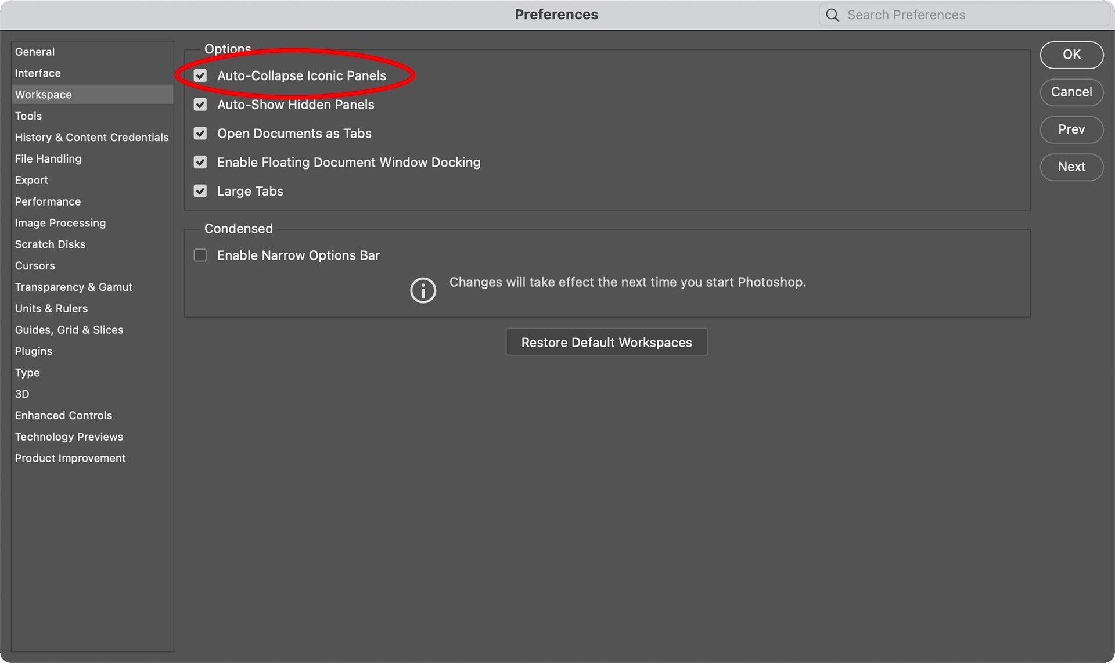
Task: Open the Interface preferences category
Action: click(38, 73)
